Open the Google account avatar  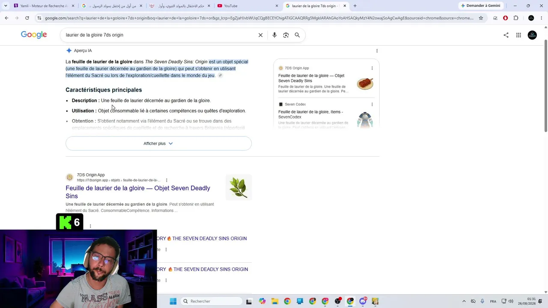click(532, 35)
